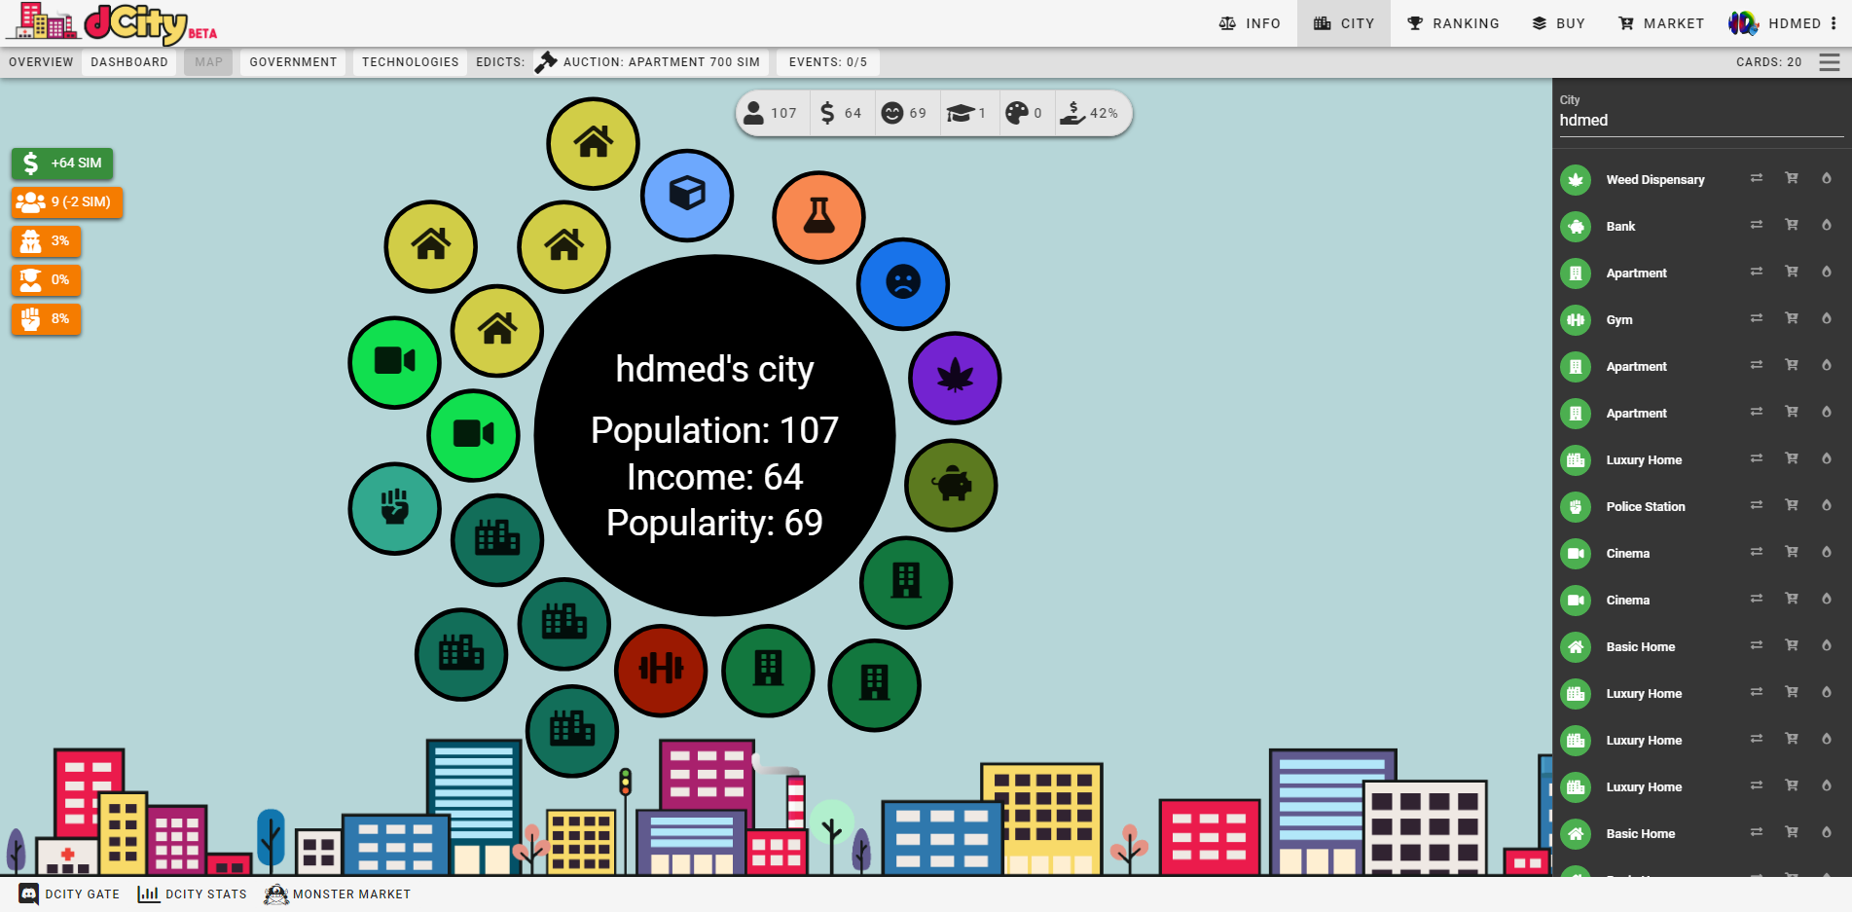
Task: Open the cards list hamburger menu
Action: [x=1829, y=62]
